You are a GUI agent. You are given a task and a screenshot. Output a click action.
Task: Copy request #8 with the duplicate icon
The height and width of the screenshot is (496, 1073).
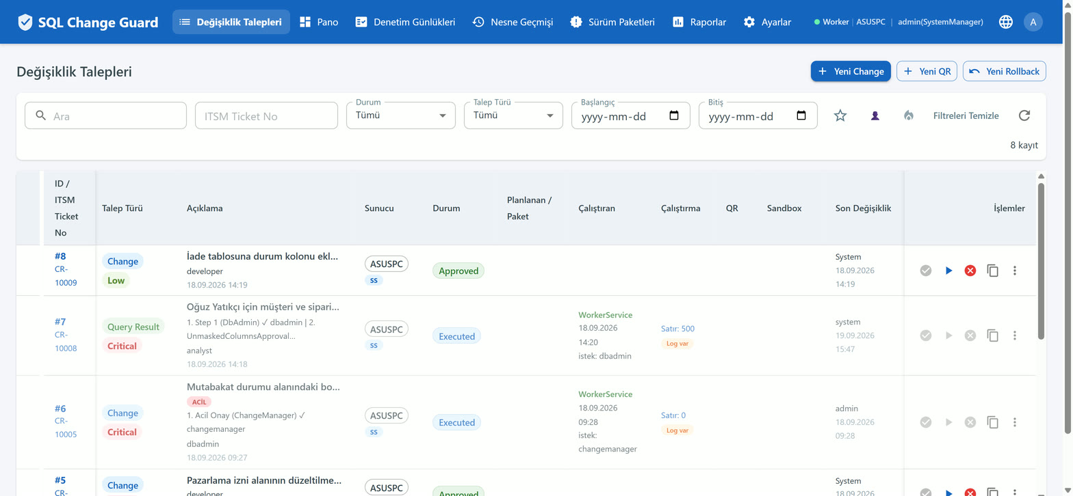[x=993, y=271]
